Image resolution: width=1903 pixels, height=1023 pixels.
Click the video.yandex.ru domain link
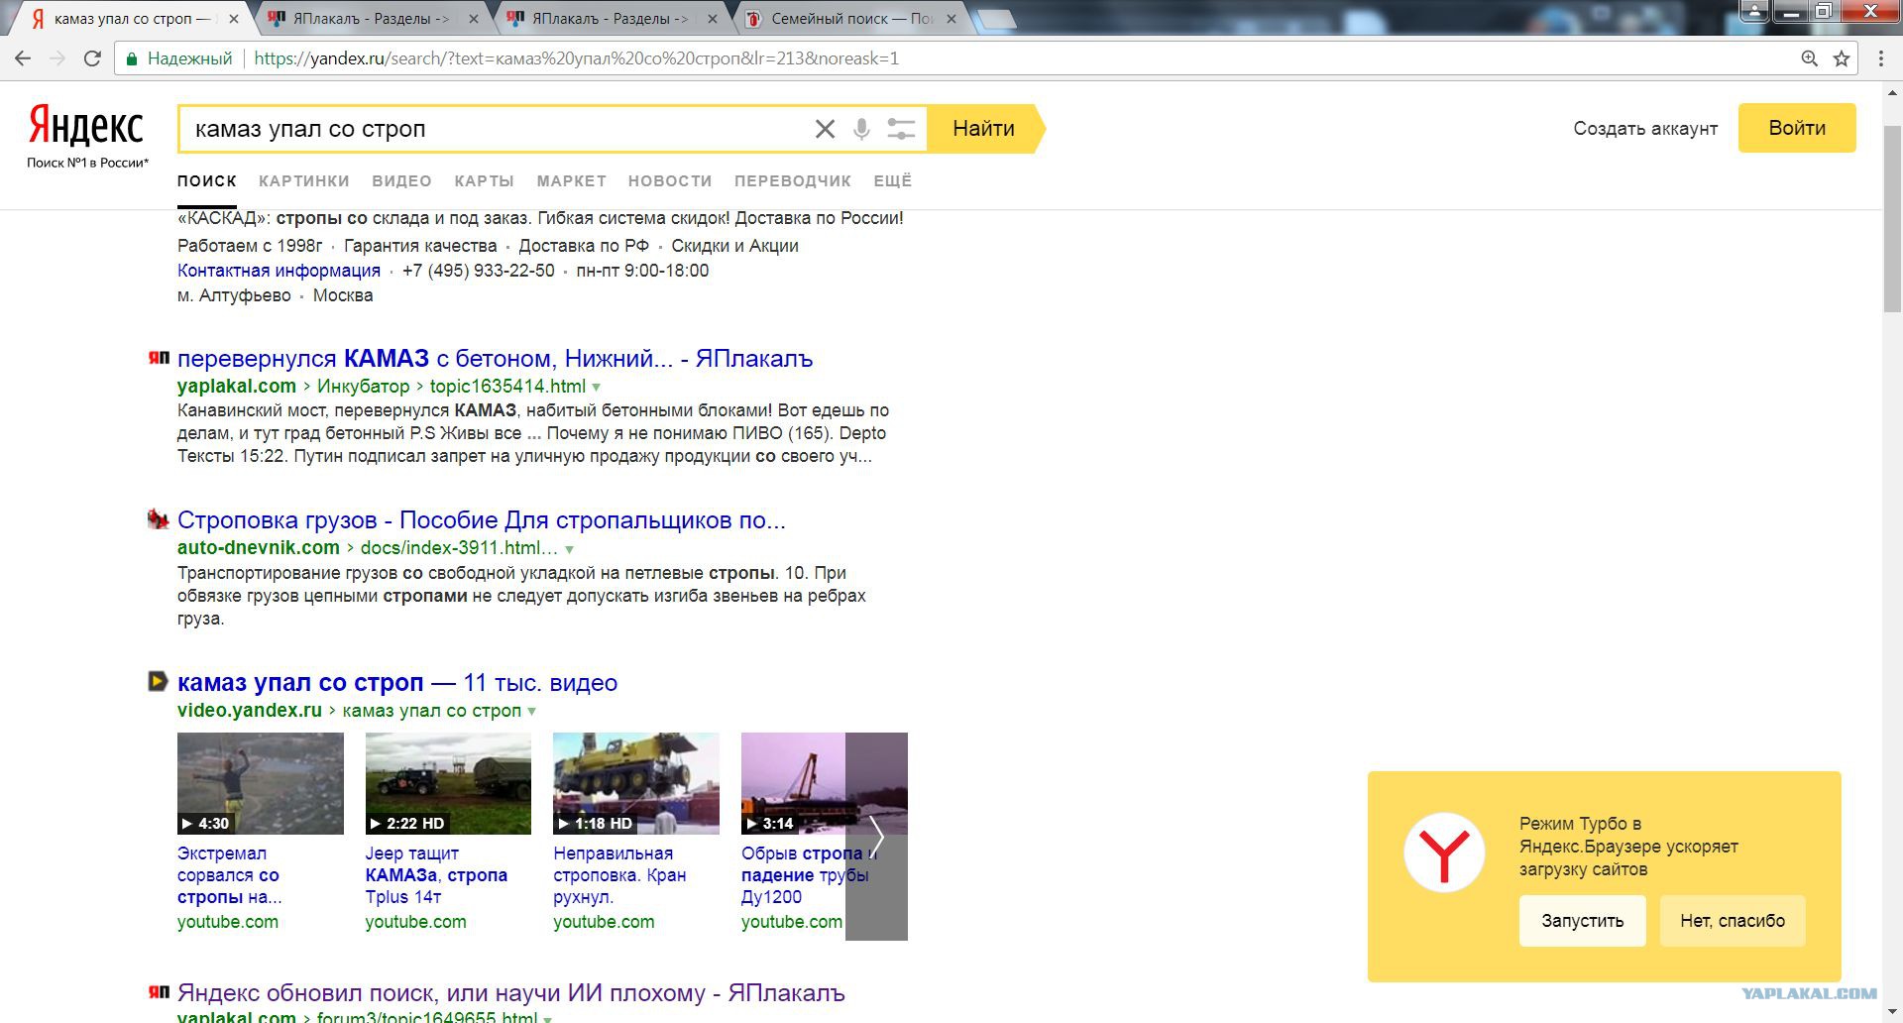coord(250,711)
